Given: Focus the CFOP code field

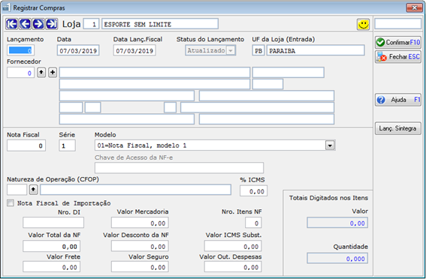Looking at the screenshot, I should coord(17,190).
